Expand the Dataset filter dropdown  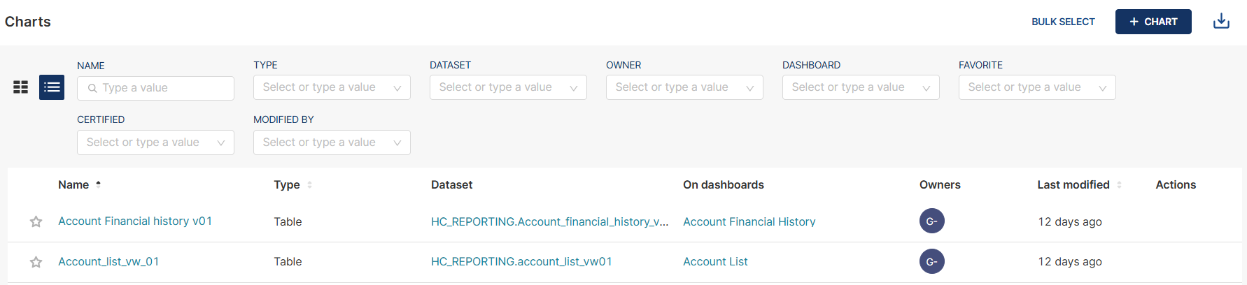508,87
